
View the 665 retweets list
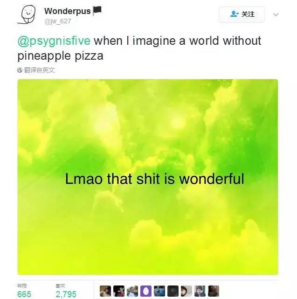point(24,291)
